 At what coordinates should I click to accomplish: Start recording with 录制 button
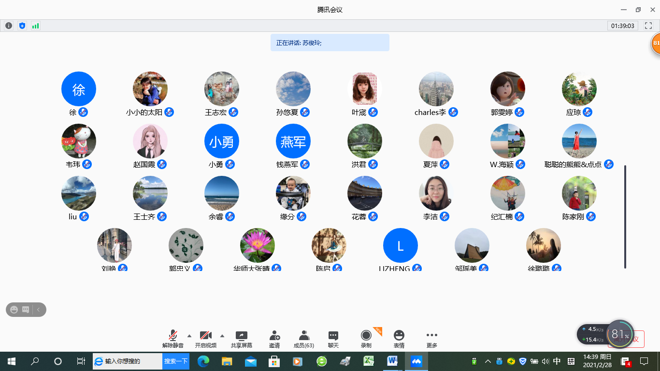tap(366, 339)
